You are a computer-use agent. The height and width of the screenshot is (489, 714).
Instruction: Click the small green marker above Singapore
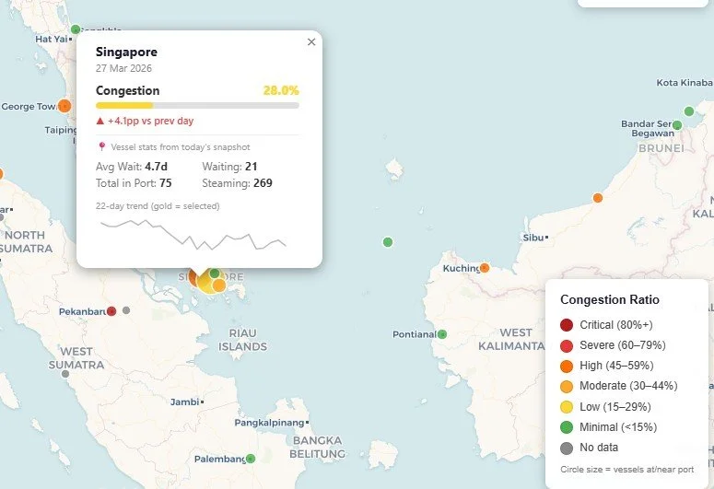click(215, 274)
